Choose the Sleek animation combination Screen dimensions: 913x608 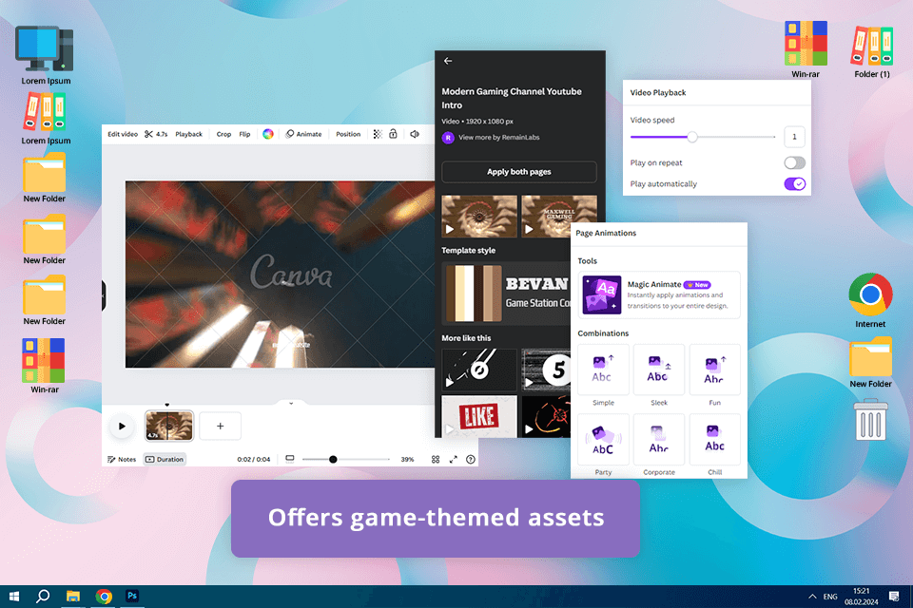(x=659, y=370)
